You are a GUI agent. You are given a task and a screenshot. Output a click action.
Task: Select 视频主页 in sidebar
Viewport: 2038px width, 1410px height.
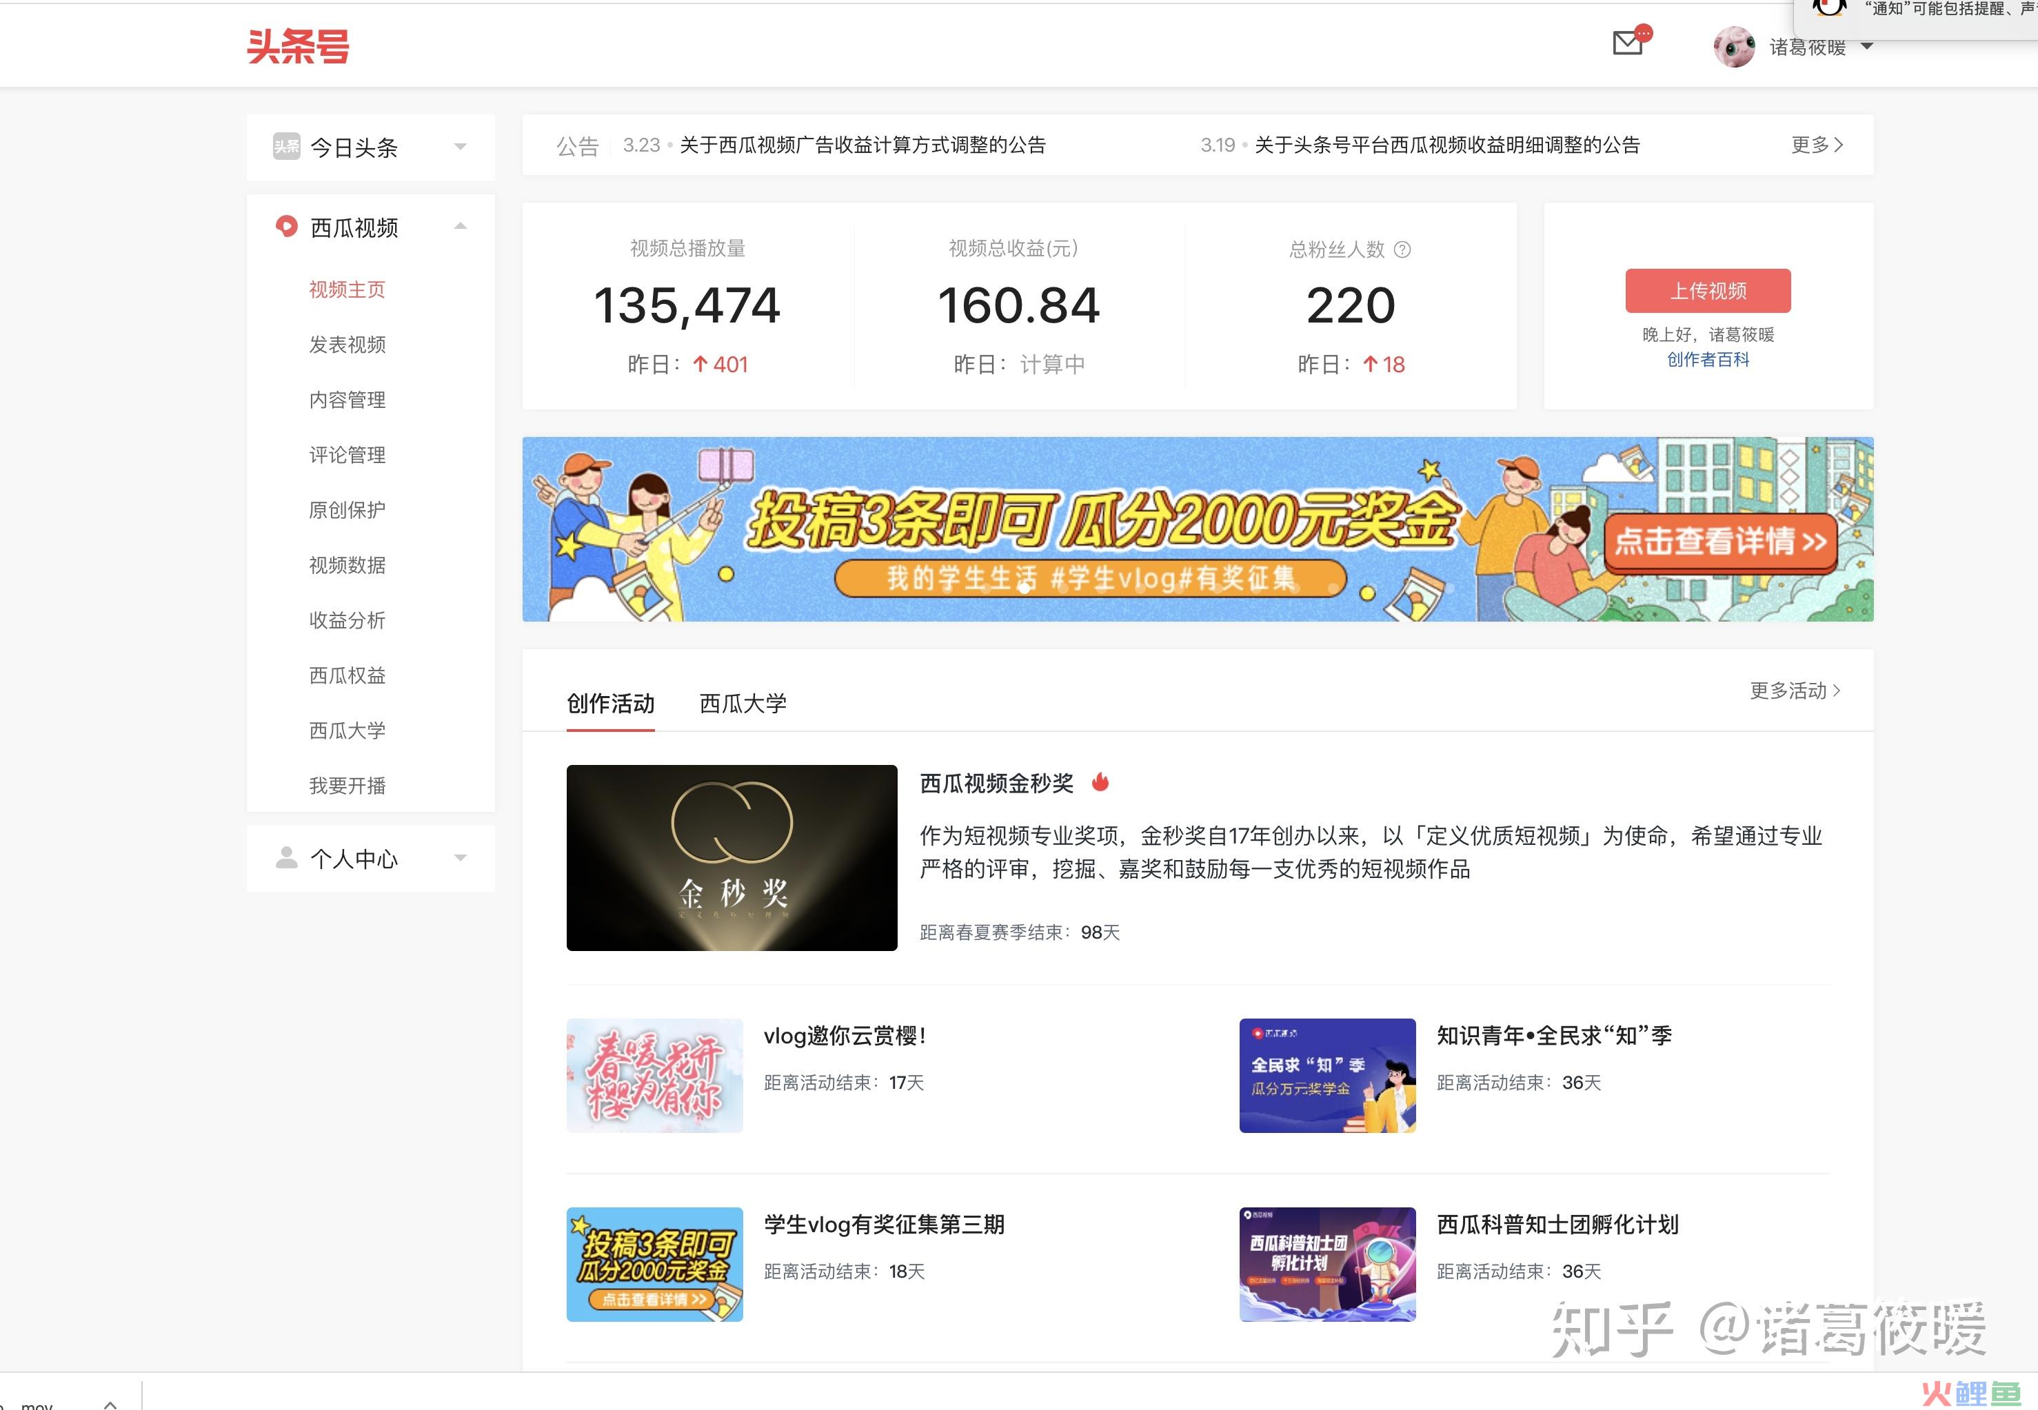[347, 289]
